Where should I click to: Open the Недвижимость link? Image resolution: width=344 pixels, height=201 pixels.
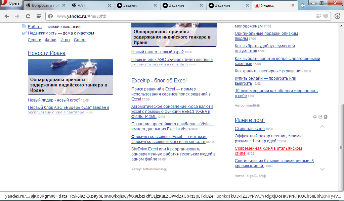point(42,33)
